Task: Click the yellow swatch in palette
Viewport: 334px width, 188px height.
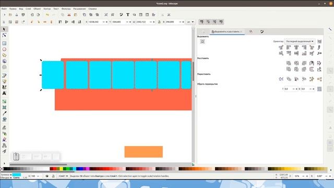Action: (x=62, y=169)
